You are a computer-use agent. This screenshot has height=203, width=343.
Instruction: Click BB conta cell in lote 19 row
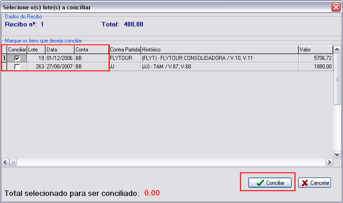pyautogui.click(x=92, y=58)
